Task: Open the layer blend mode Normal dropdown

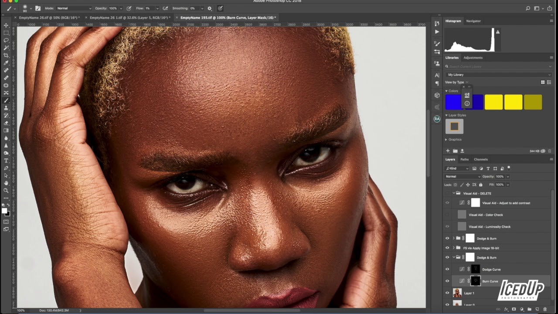Action: 463,177
